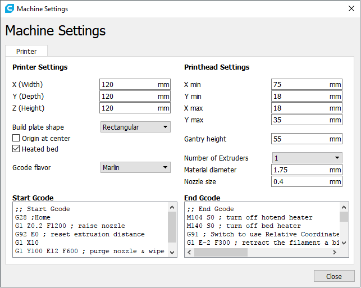Viewport: 361px width, 288px height.
Task: Click the 'G1 X10' line
Action: (x=27, y=243)
